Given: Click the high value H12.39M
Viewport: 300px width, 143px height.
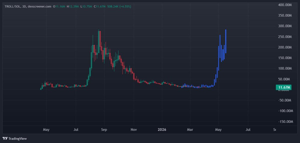Looking at the screenshot, I should (72, 6).
